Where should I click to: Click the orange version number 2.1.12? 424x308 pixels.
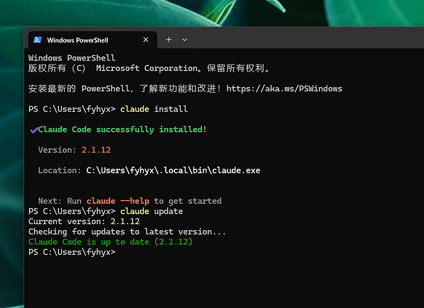coord(96,150)
